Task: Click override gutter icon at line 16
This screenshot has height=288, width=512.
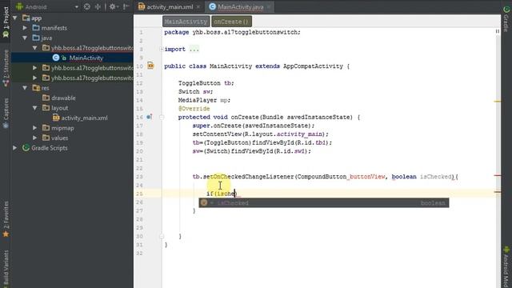Action: [x=150, y=117]
